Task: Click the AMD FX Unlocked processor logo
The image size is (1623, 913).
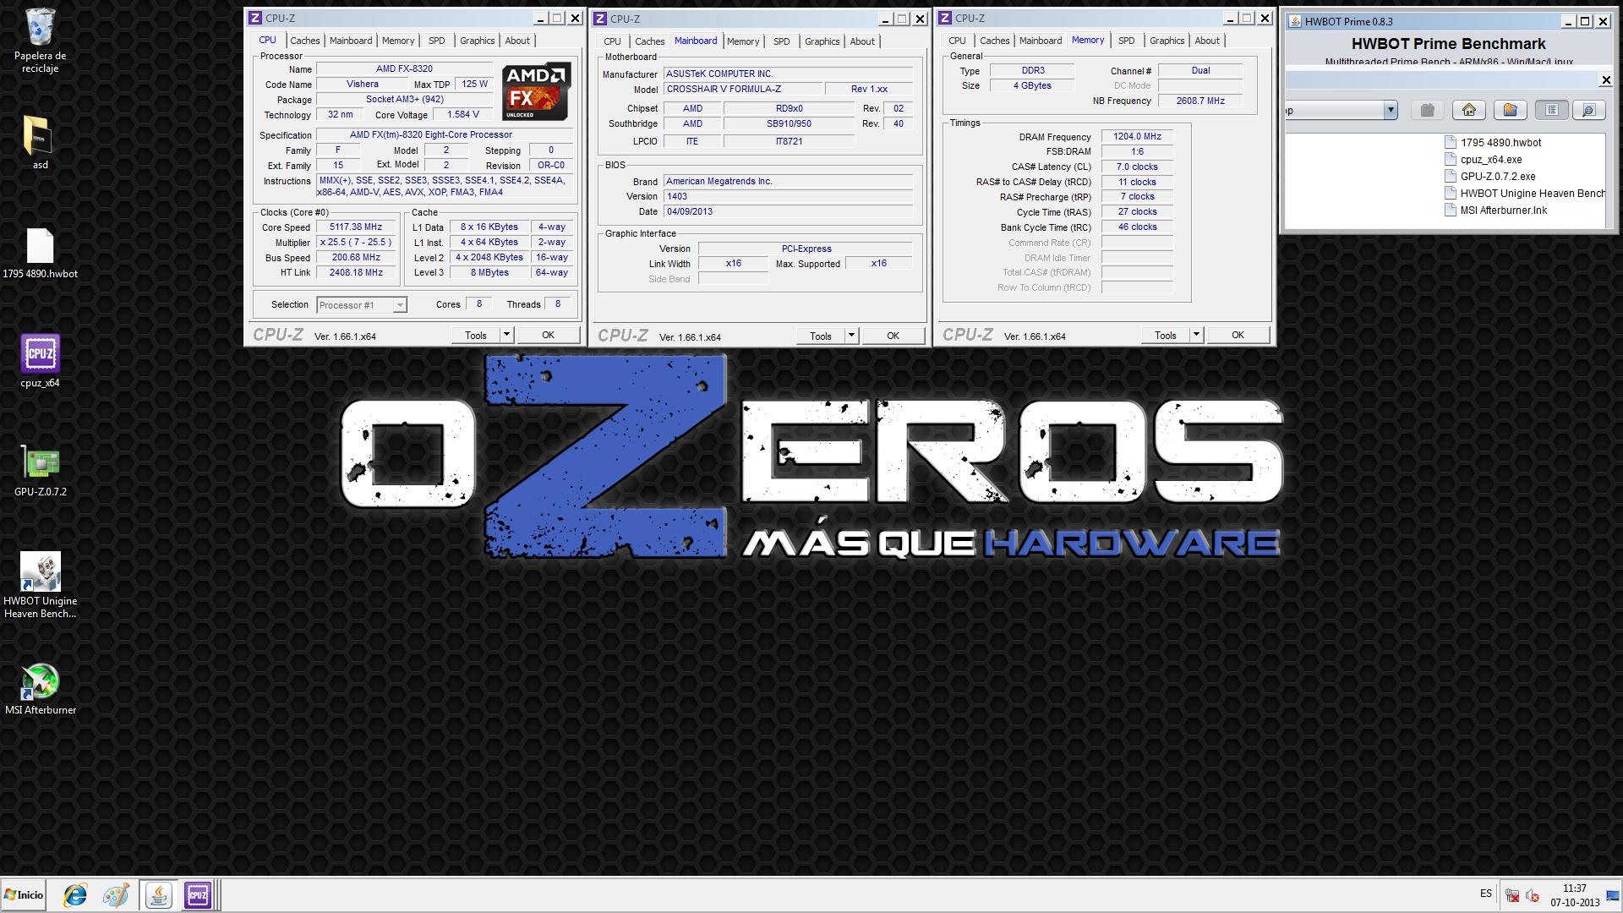Action: [x=536, y=91]
